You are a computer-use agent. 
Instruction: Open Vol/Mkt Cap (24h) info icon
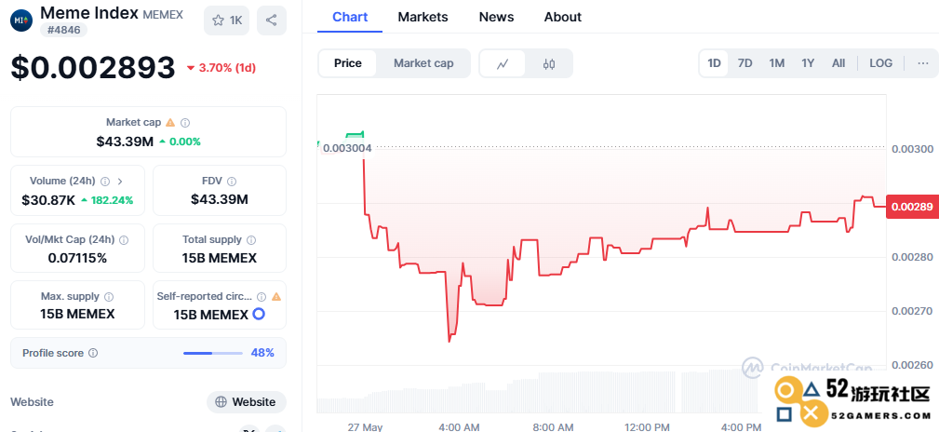(124, 239)
